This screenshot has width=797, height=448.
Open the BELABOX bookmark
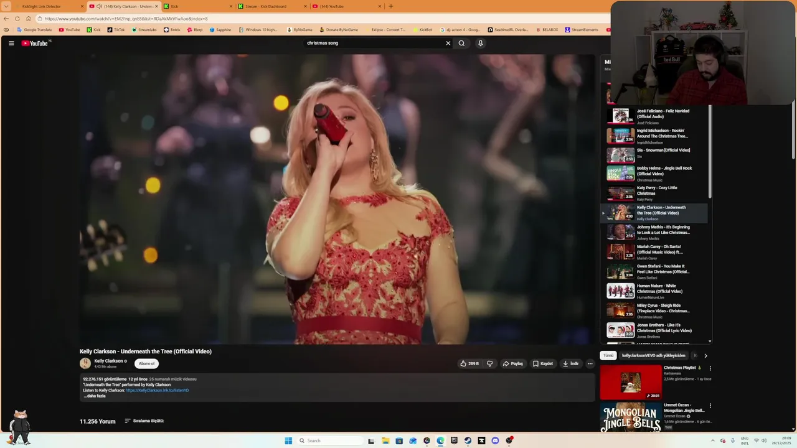point(547,30)
